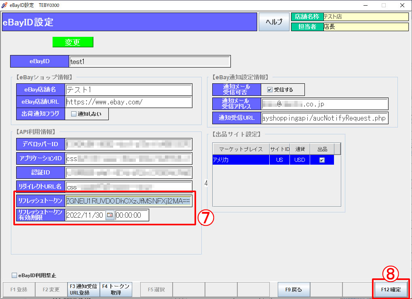Open the calendar picker for token expiry date
The width and height of the screenshot is (412, 299).
(110, 215)
